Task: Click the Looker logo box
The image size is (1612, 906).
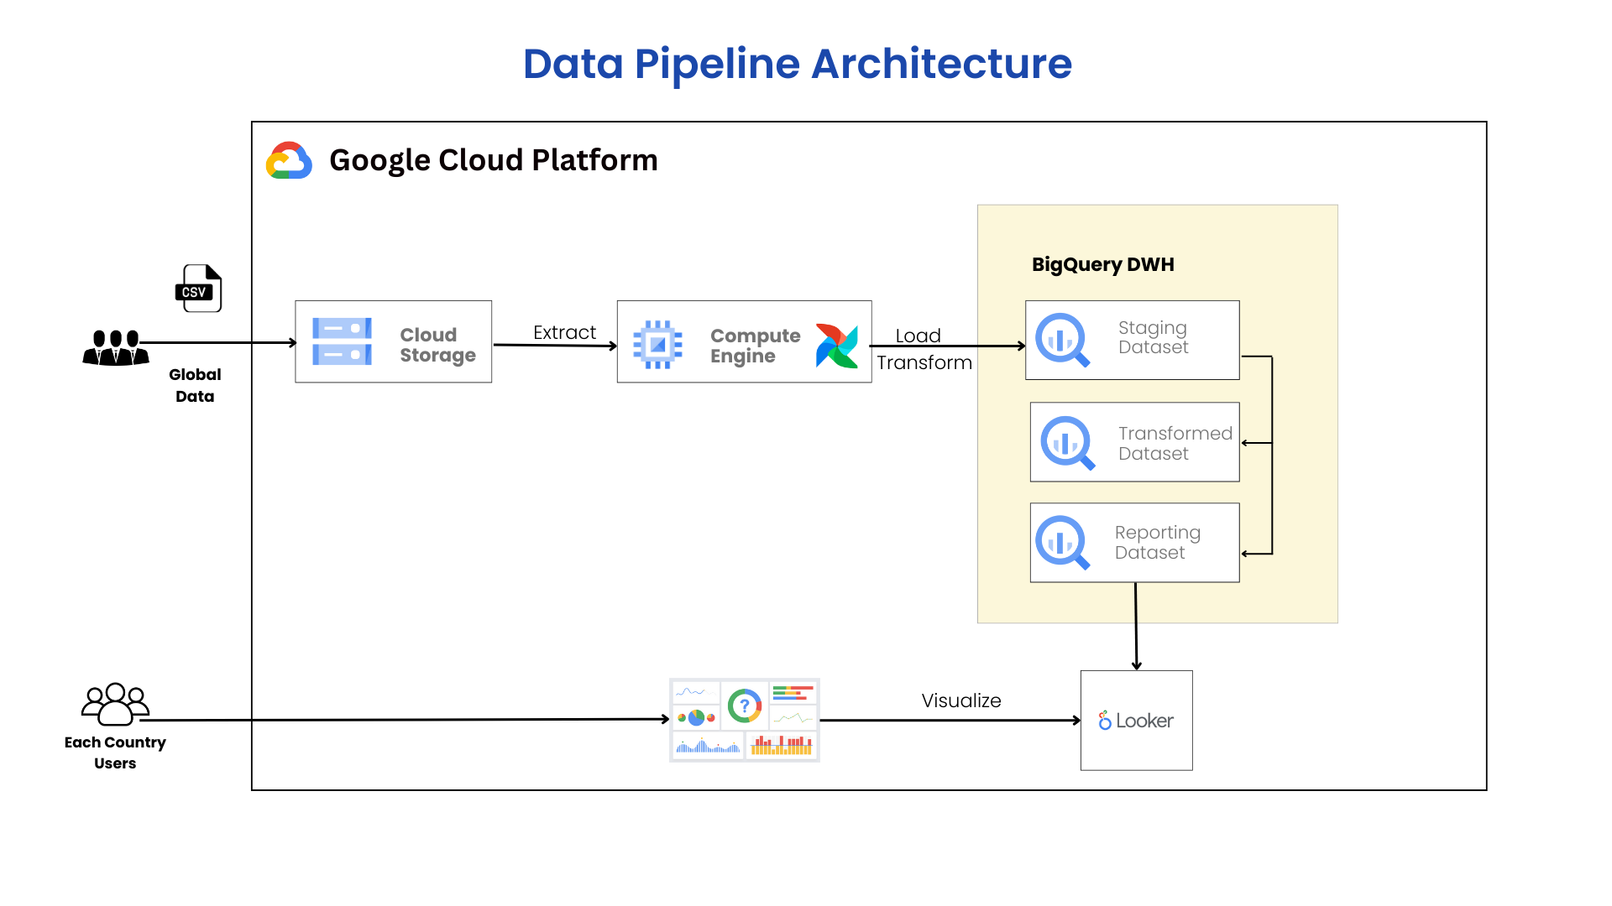Action: click(1136, 721)
